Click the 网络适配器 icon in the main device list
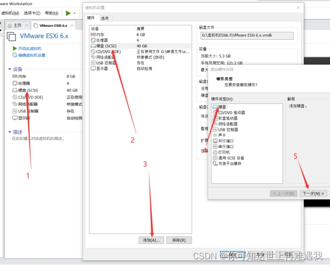The image size is (330, 265). 15,104
